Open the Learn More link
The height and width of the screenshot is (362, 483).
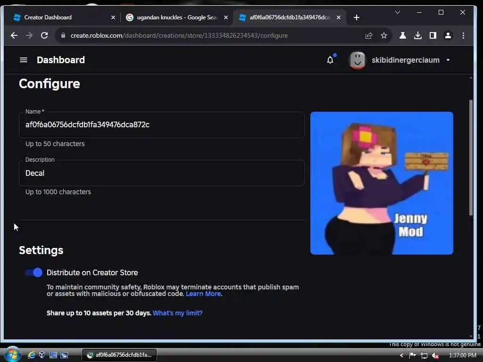point(203,294)
